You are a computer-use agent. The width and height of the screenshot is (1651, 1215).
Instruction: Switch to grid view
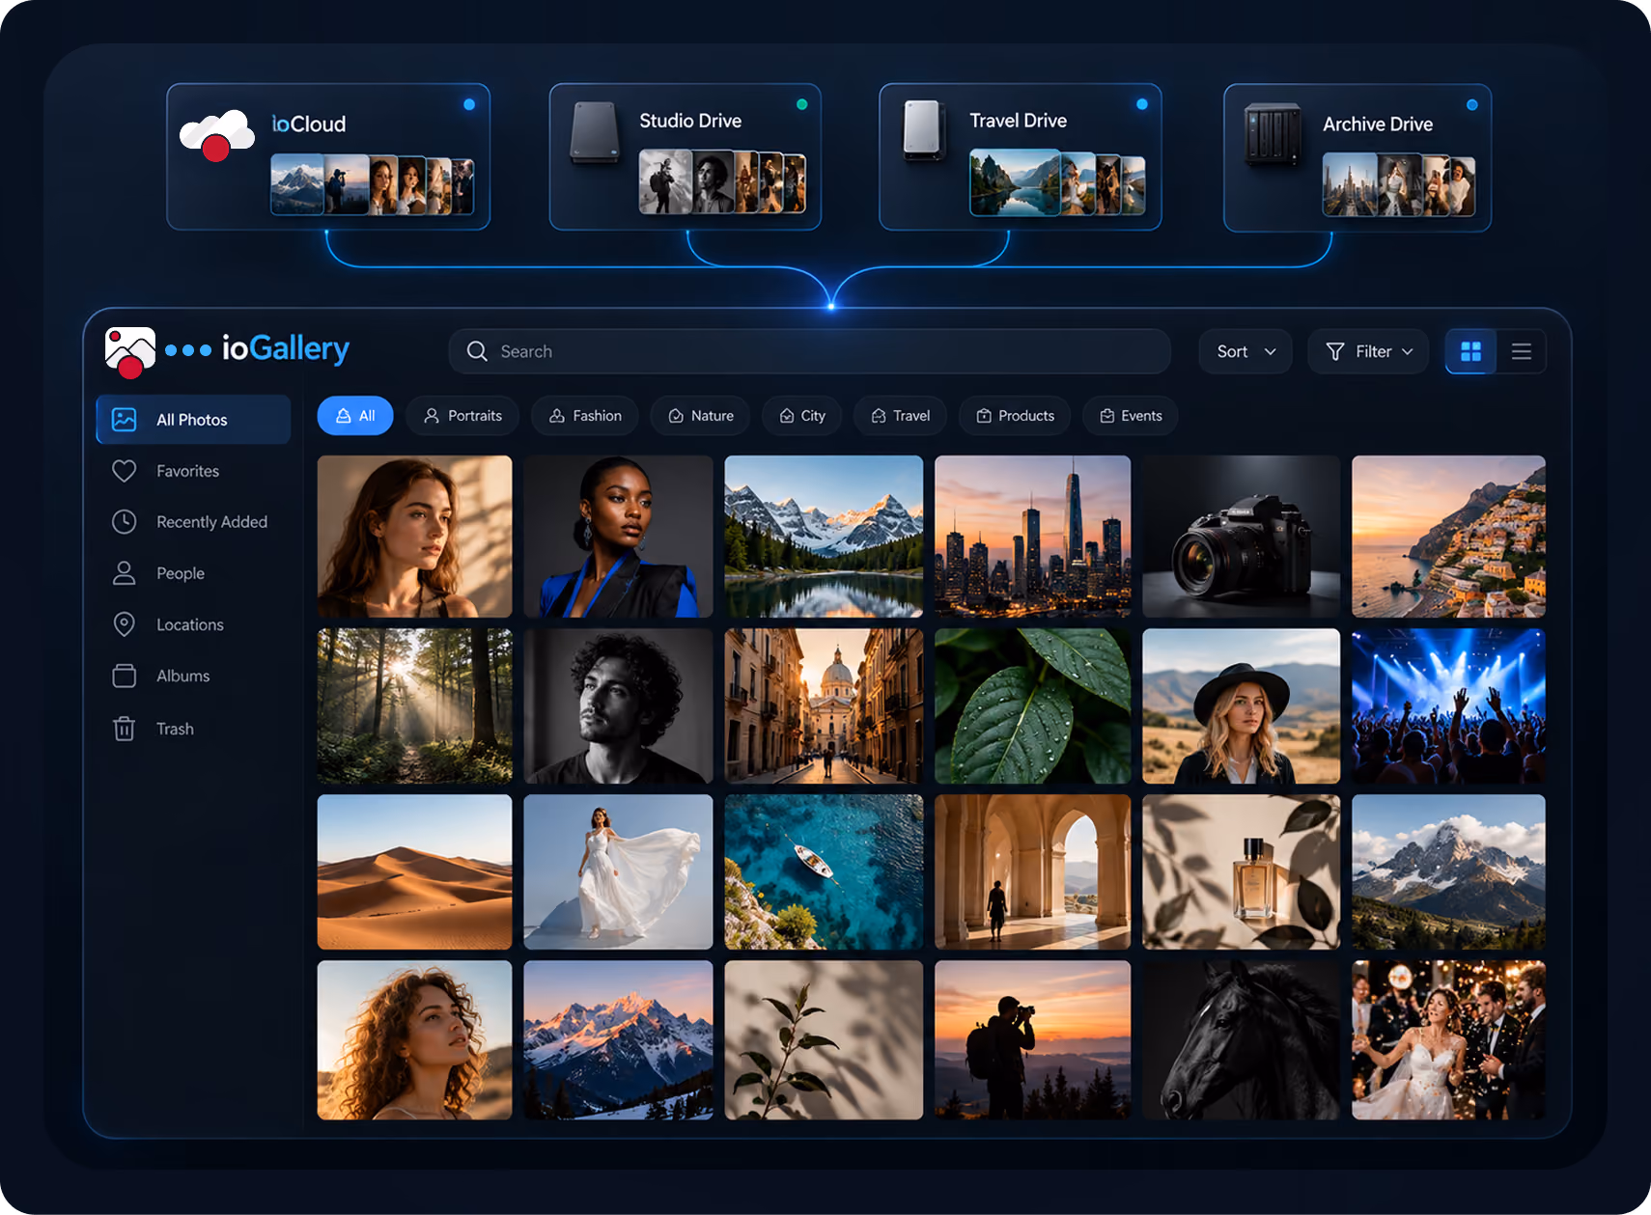pos(1470,351)
